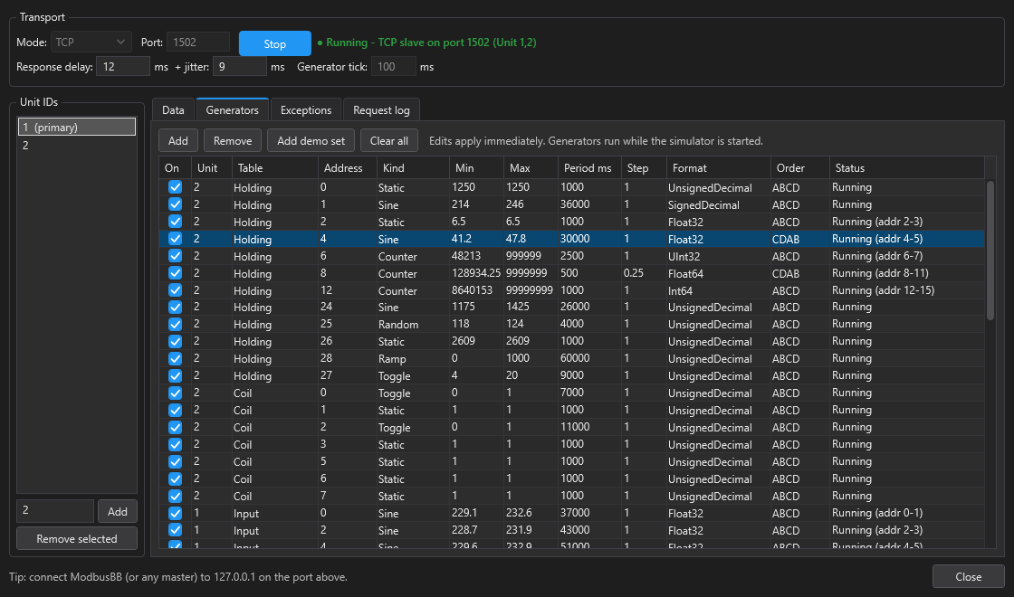Click the Step column header
The width and height of the screenshot is (1014, 597).
point(645,168)
